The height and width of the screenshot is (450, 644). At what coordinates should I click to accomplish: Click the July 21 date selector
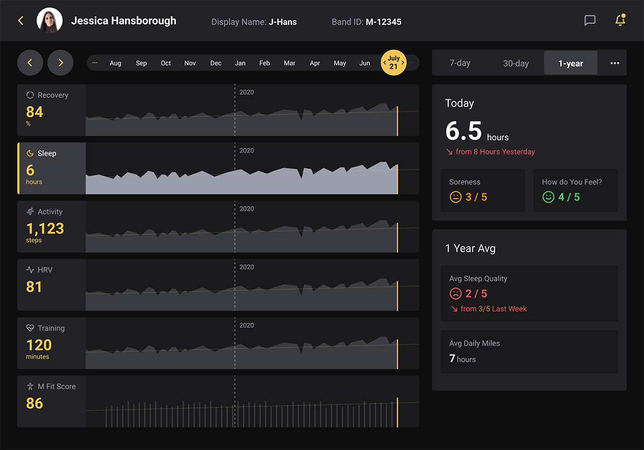click(x=393, y=63)
